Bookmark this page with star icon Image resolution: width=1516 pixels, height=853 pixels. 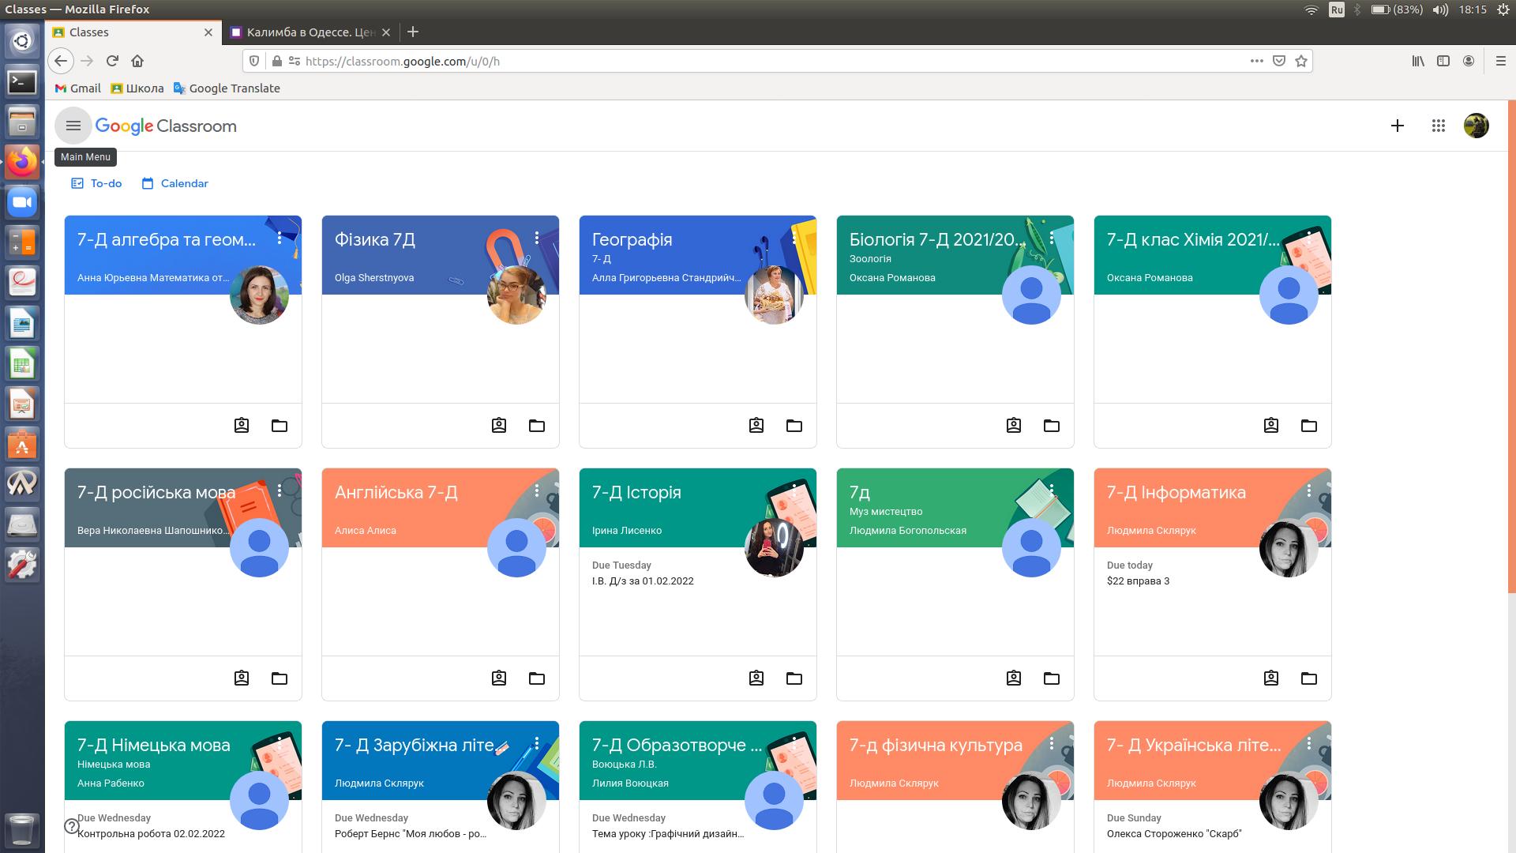1301,61
